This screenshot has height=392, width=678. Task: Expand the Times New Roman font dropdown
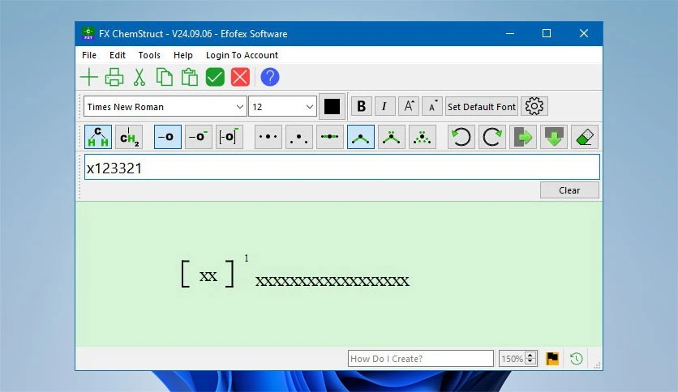[x=239, y=107]
